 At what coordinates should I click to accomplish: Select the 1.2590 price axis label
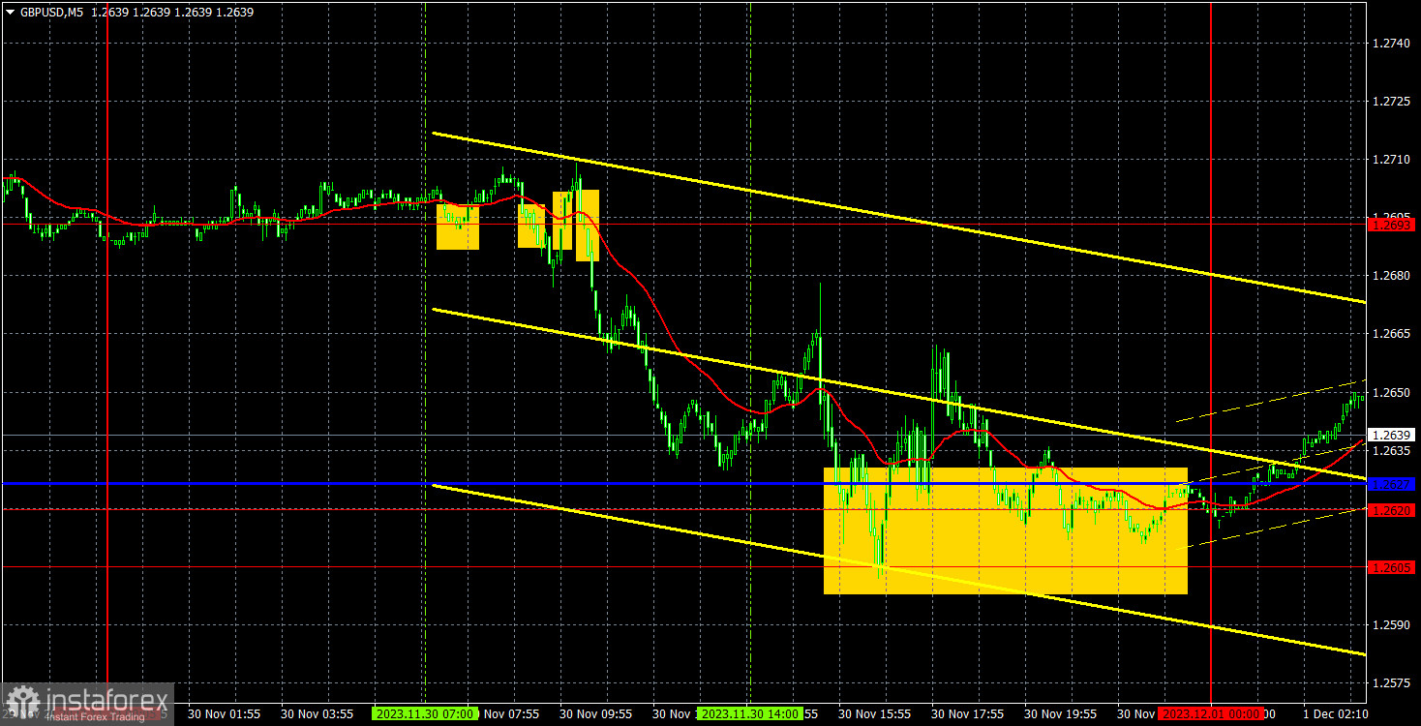(1393, 625)
